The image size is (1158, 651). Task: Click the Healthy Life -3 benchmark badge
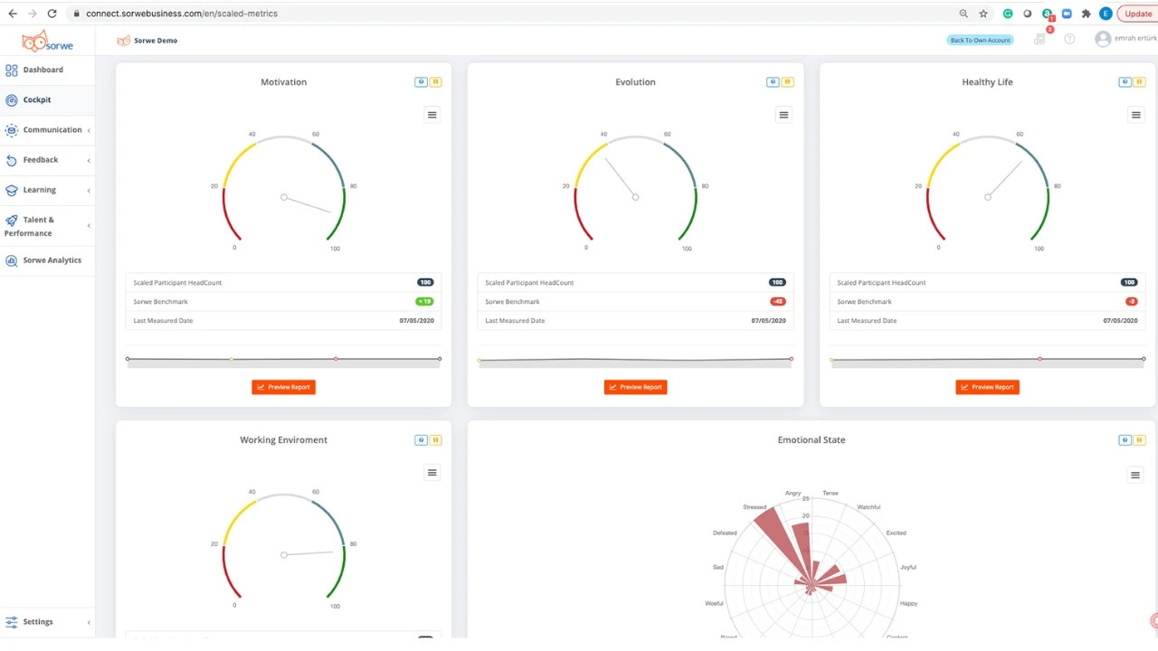point(1131,301)
